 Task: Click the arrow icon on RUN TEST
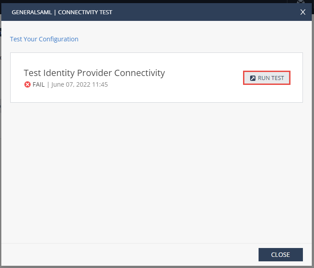point(253,78)
